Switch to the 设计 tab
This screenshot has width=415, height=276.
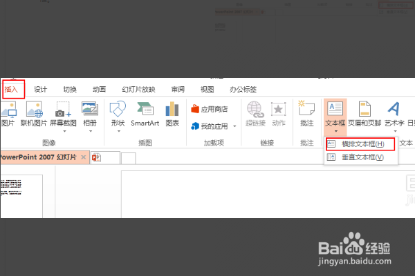coord(41,90)
